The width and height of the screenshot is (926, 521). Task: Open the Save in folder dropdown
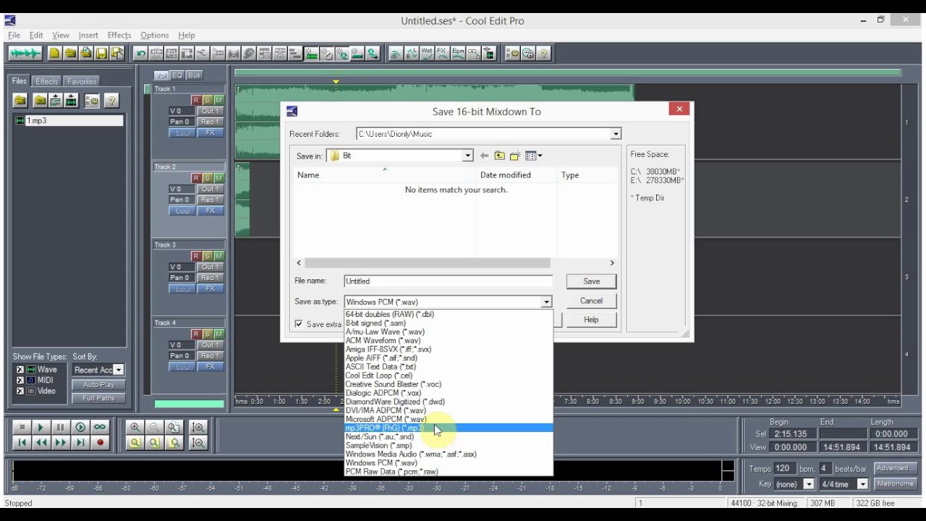[467, 156]
